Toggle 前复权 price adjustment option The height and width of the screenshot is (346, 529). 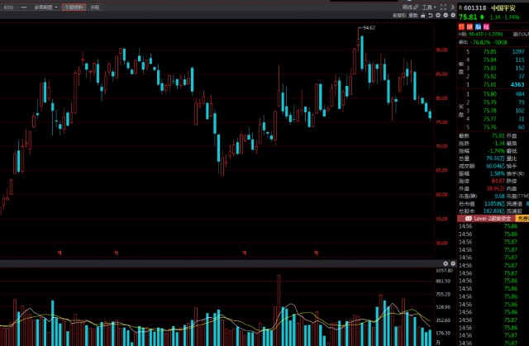point(398,15)
